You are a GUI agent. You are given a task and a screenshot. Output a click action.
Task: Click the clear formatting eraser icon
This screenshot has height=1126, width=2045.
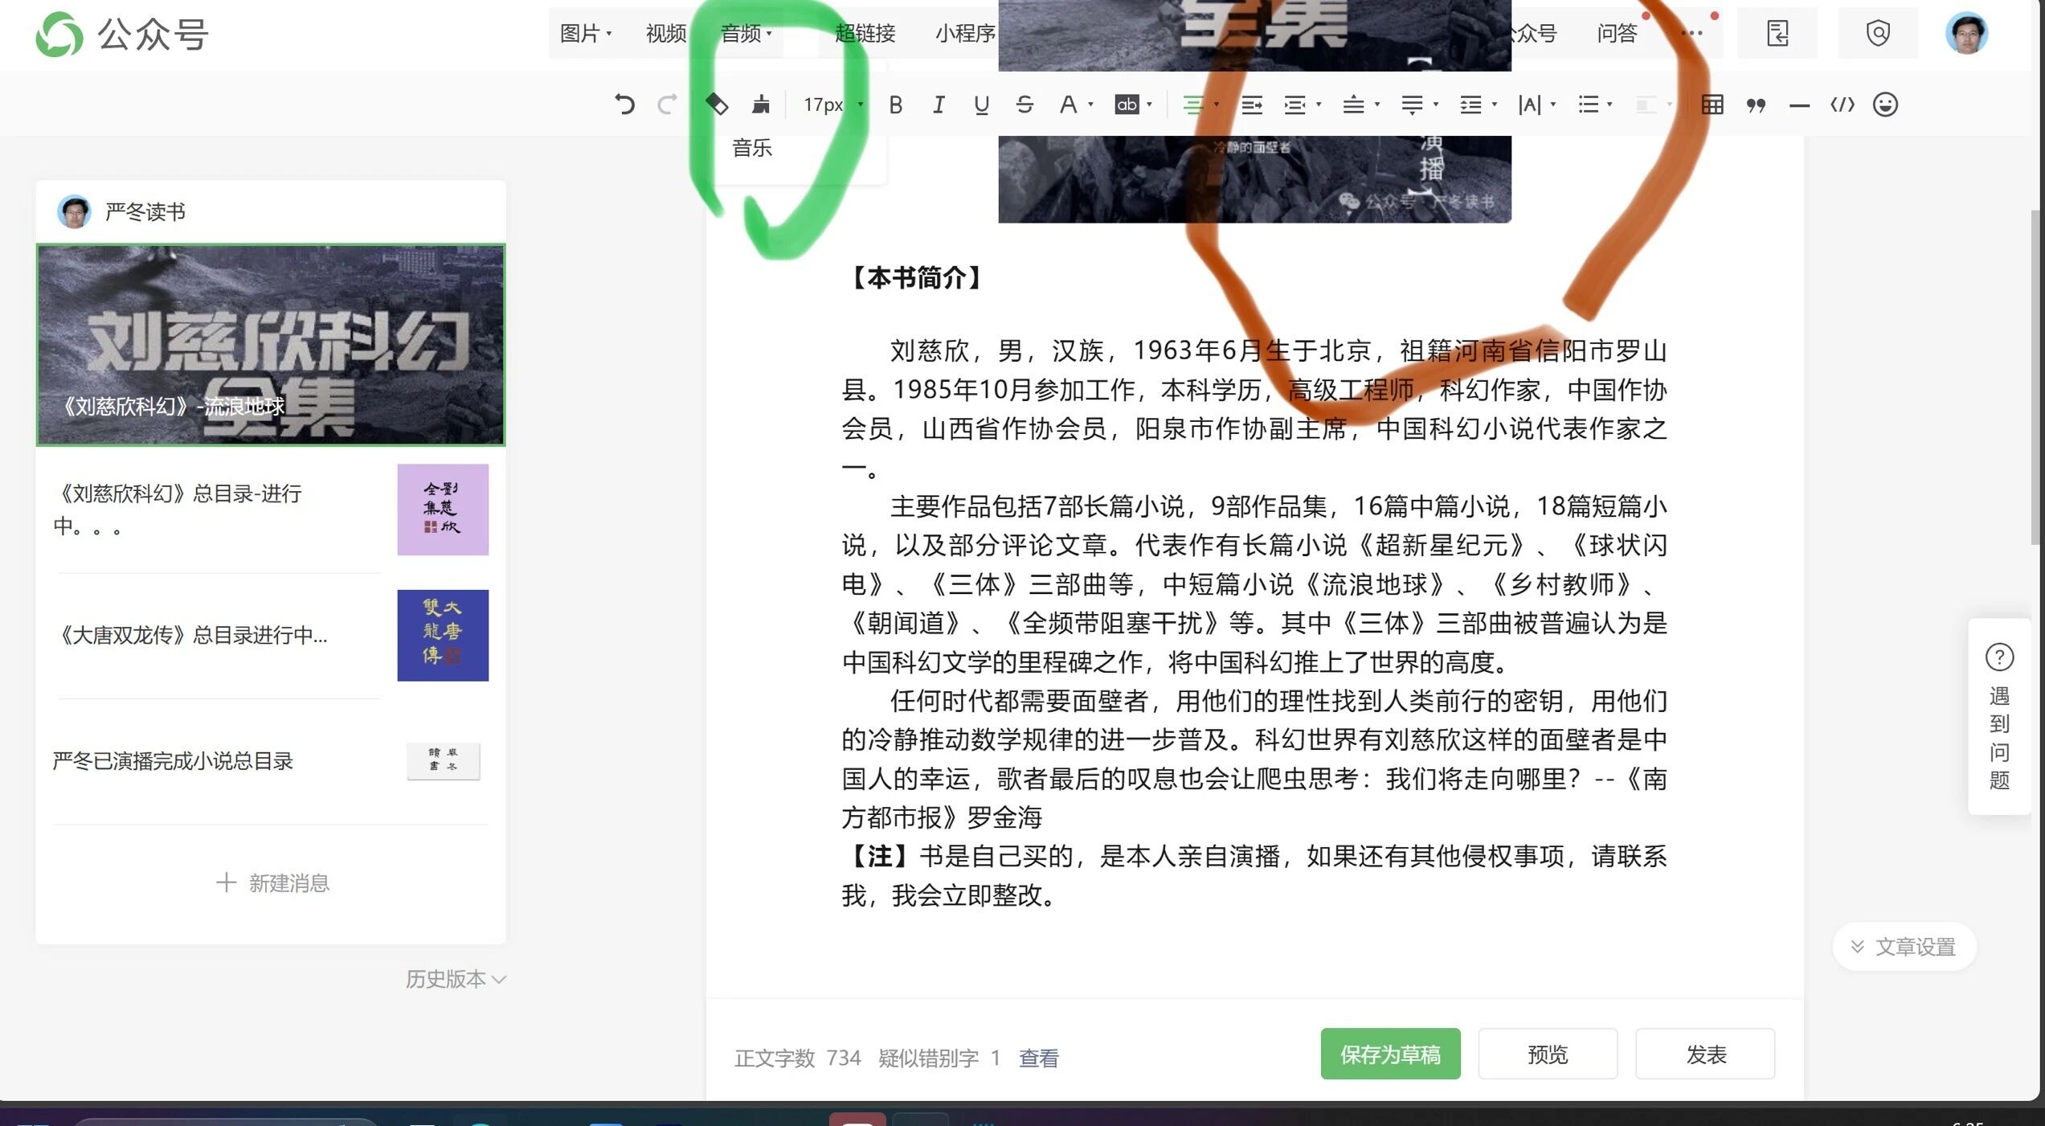click(717, 104)
